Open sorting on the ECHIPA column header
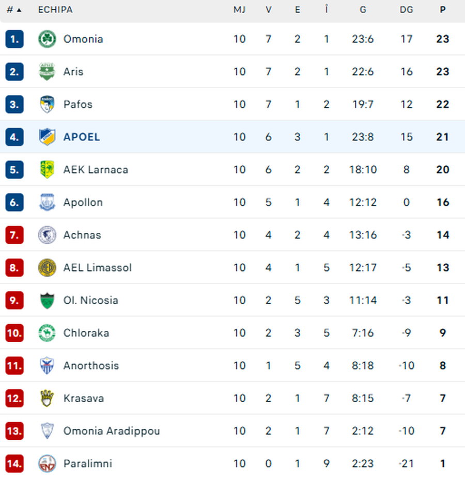The height and width of the screenshot is (479, 465). pos(55,9)
